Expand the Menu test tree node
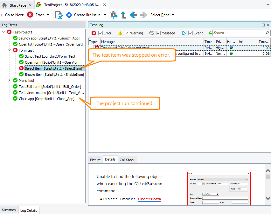The height and width of the screenshot is (214, 271). pyautogui.click(x=9, y=81)
